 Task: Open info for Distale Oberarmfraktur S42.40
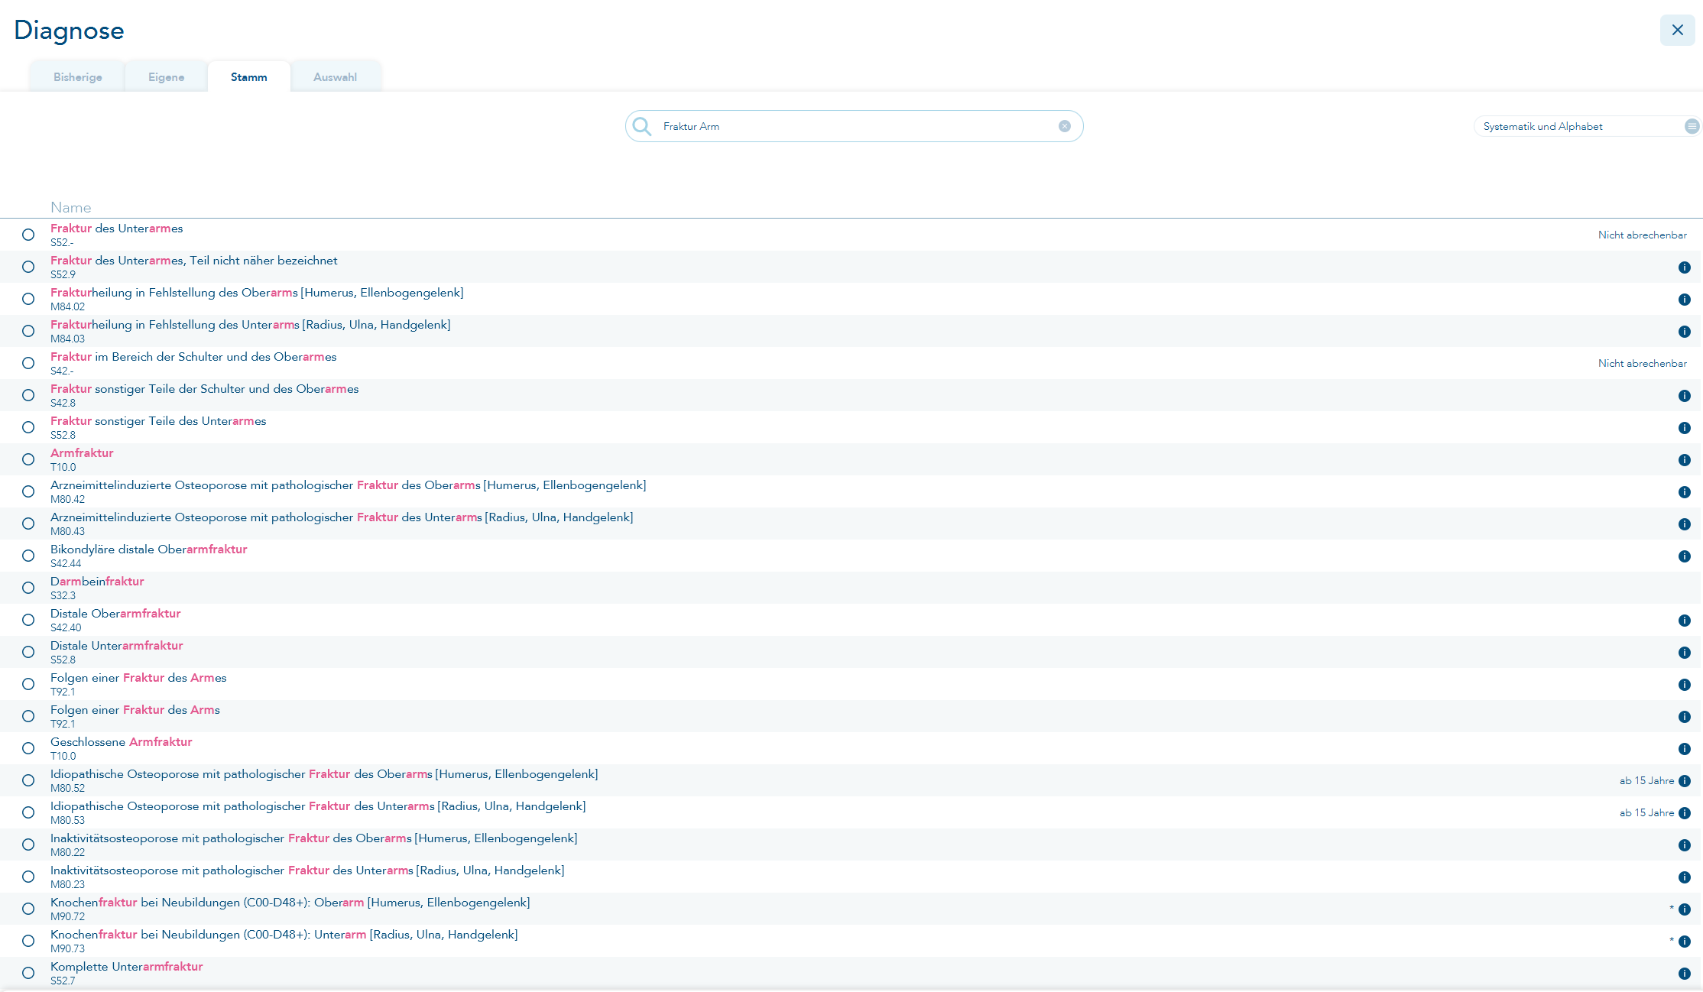(x=1684, y=621)
